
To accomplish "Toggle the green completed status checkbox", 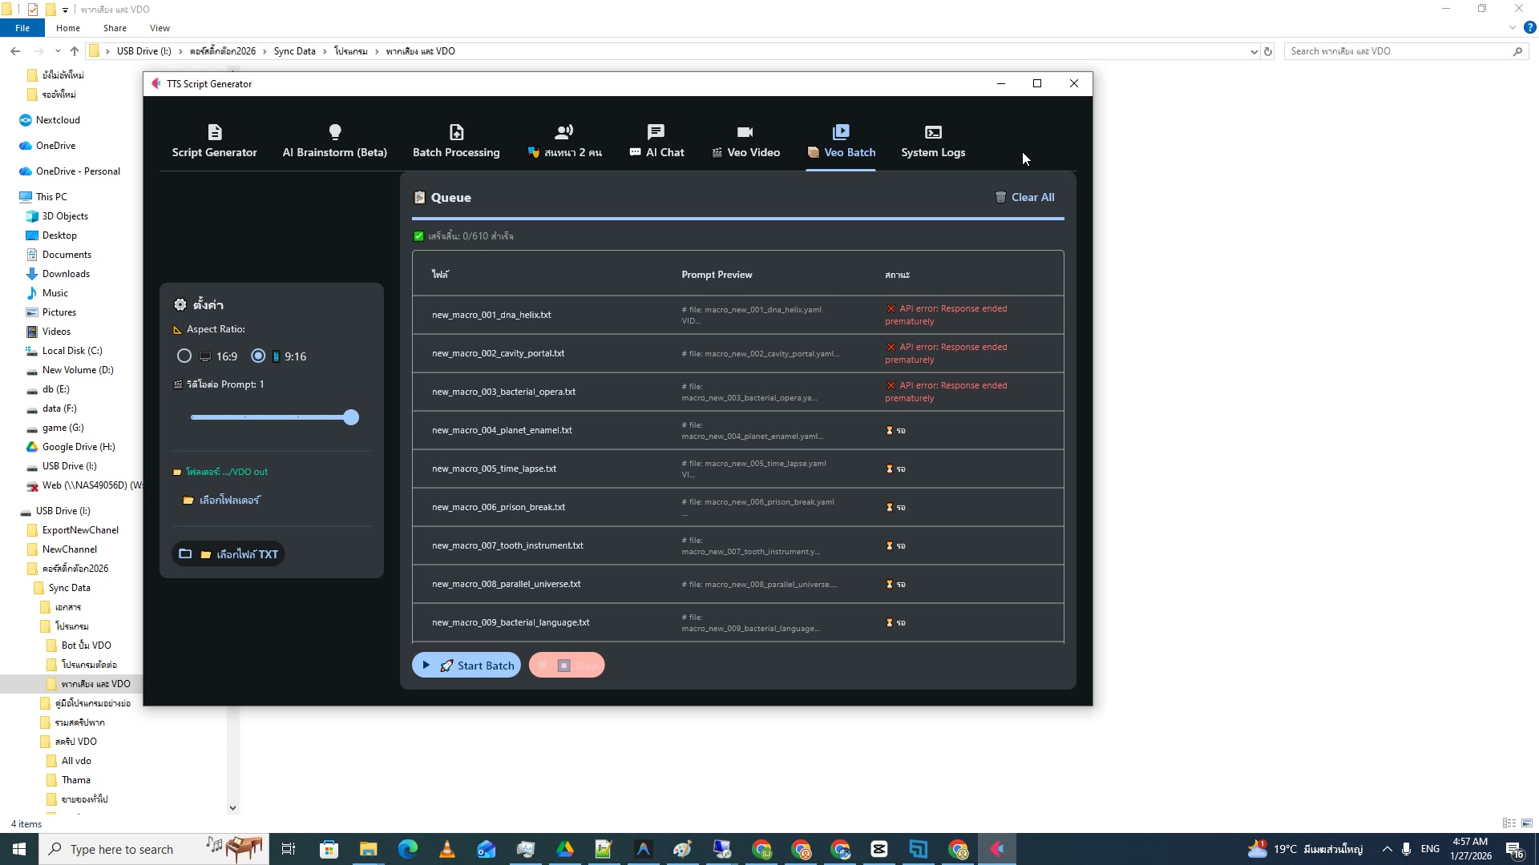I will point(418,236).
